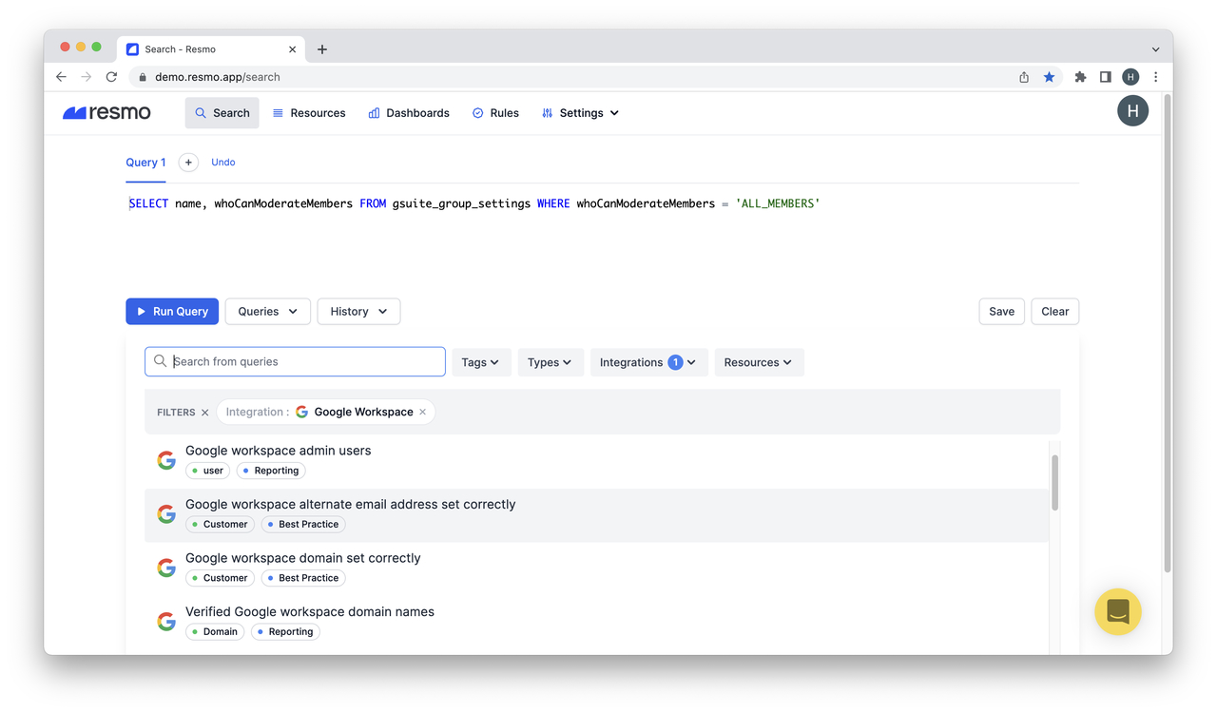Reload the page

point(111,77)
